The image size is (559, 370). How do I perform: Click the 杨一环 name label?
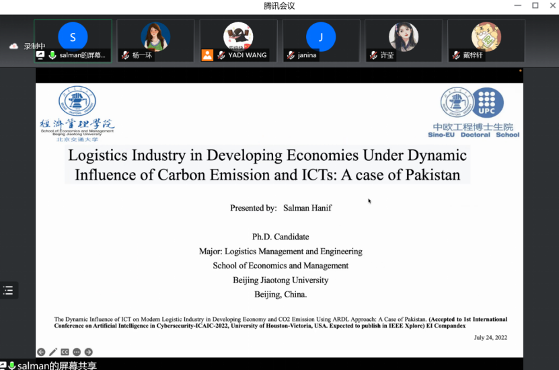pos(142,55)
